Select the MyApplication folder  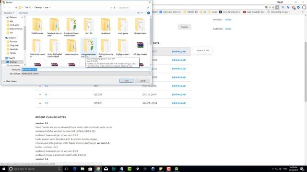coord(140,26)
